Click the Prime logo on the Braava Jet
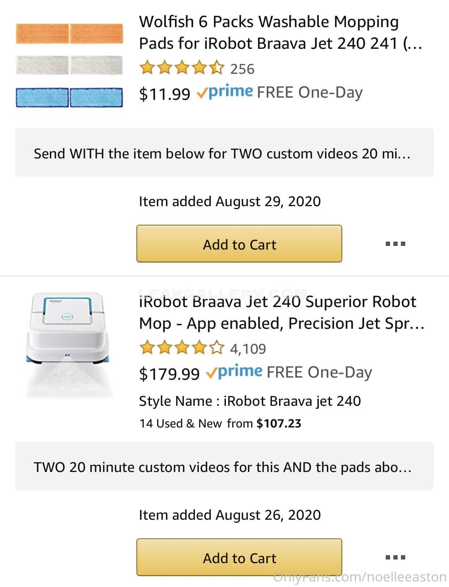This screenshot has height=587, width=449. 234,372
